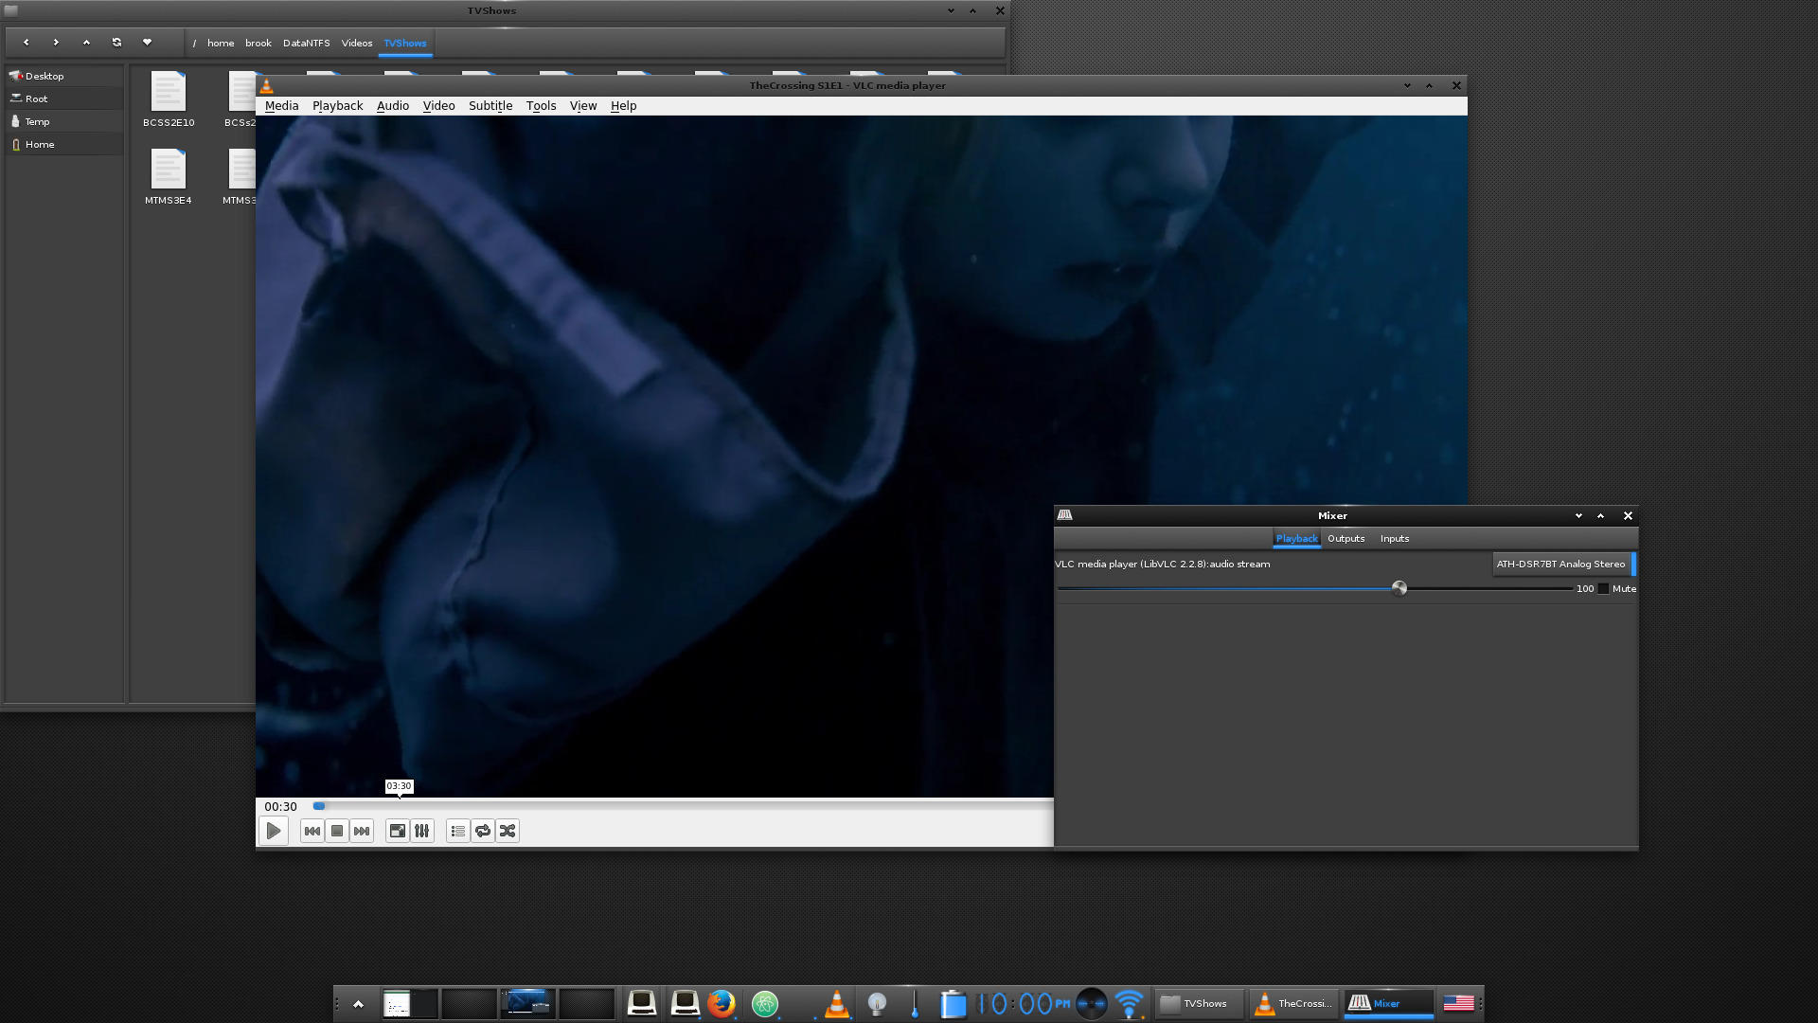Open the View menu in VLC
The height and width of the screenshot is (1023, 1818).
(583, 105)
